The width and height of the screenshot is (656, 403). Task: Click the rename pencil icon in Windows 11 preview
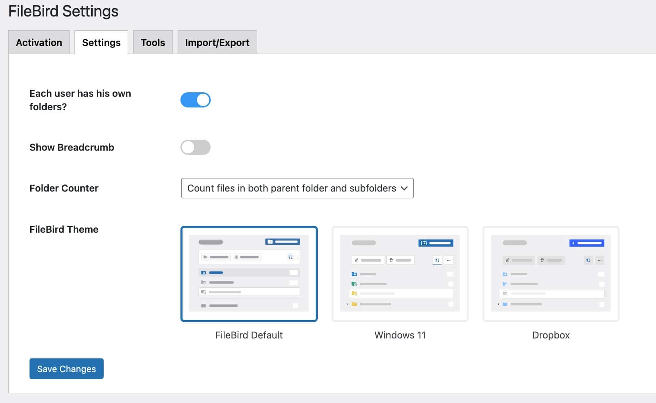coord(356,260)
